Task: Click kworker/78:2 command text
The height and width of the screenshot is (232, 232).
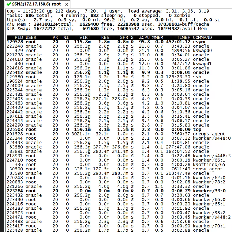Action: 209,182
